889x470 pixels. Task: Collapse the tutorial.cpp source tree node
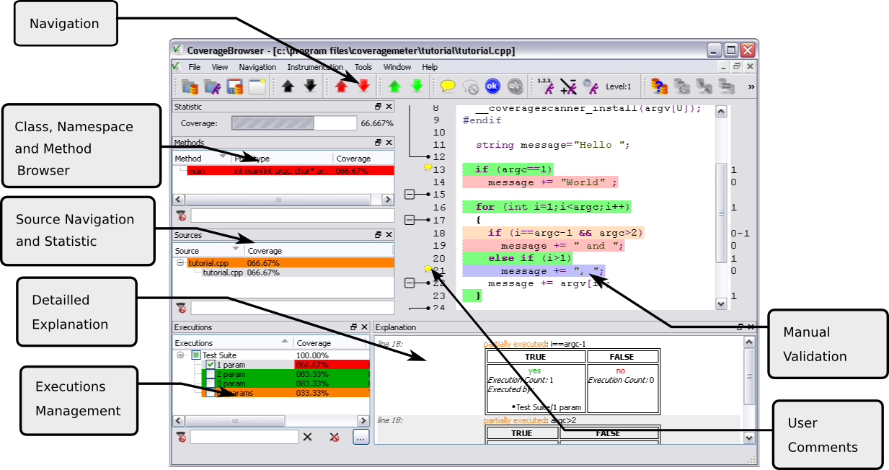180,263
